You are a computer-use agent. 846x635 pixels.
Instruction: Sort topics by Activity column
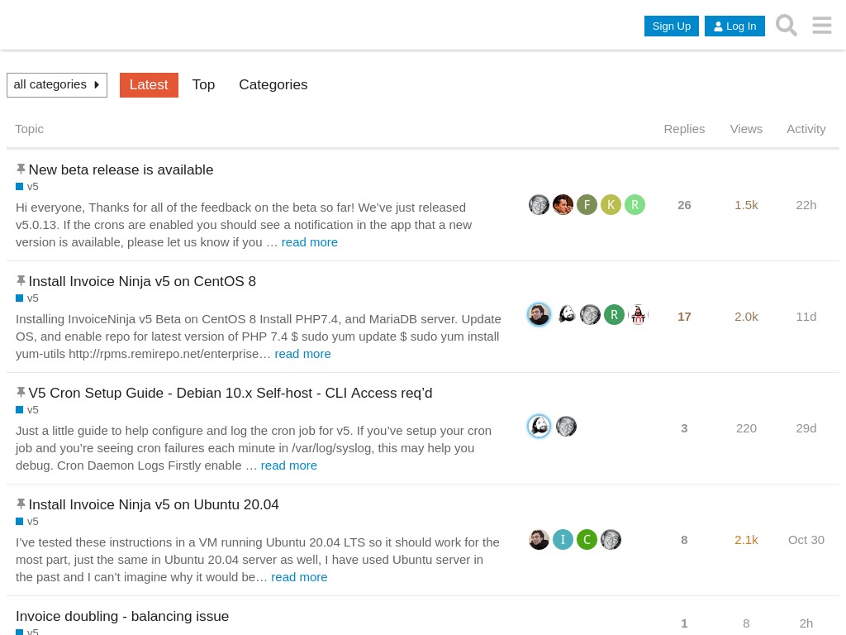coord(806,129)
